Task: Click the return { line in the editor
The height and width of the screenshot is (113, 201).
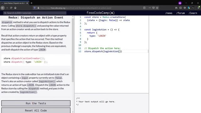Action: (x=92, y=33)
